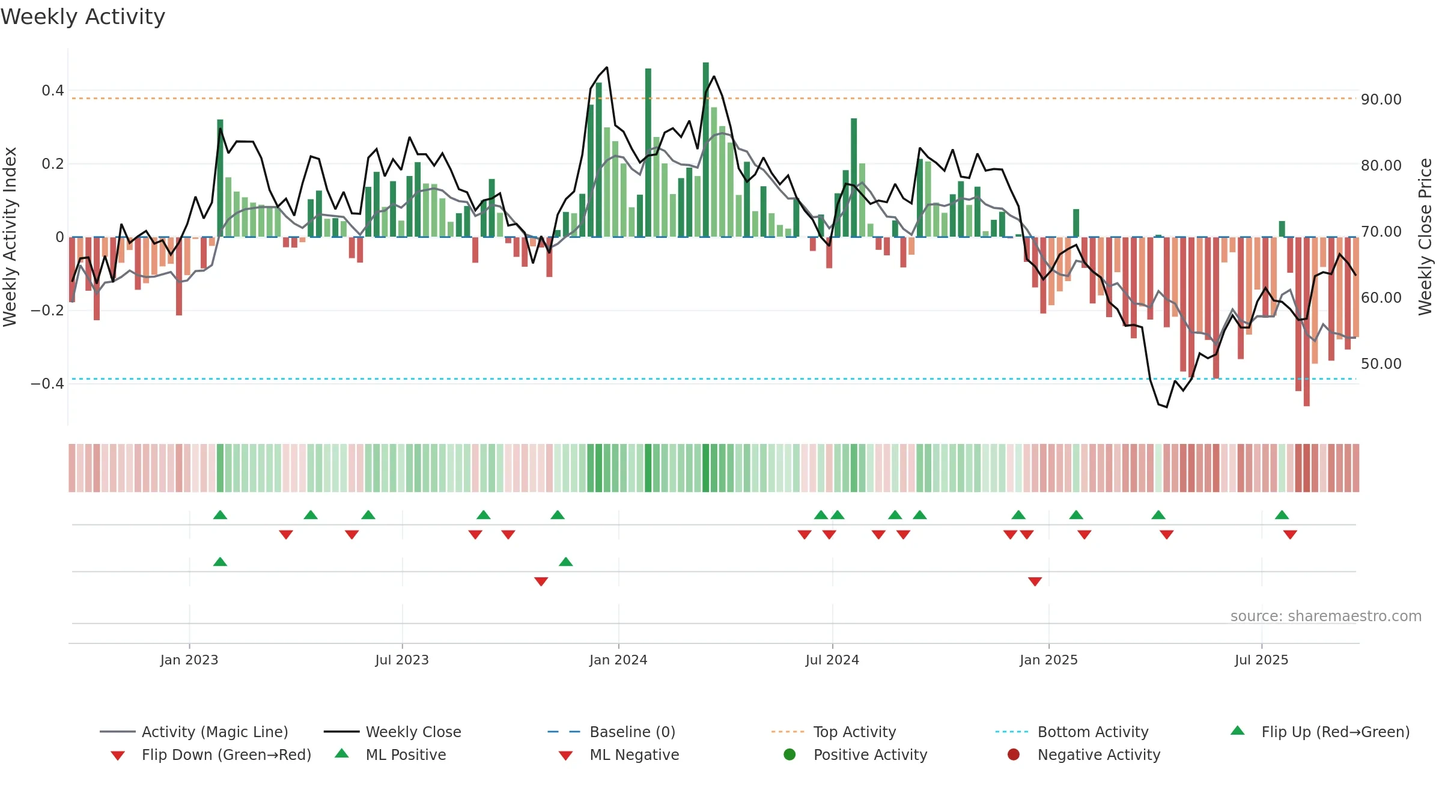Toggle Top Activity legend entry

[x=834, y=732]
